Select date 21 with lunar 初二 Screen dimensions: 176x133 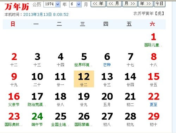click(130, 99)
